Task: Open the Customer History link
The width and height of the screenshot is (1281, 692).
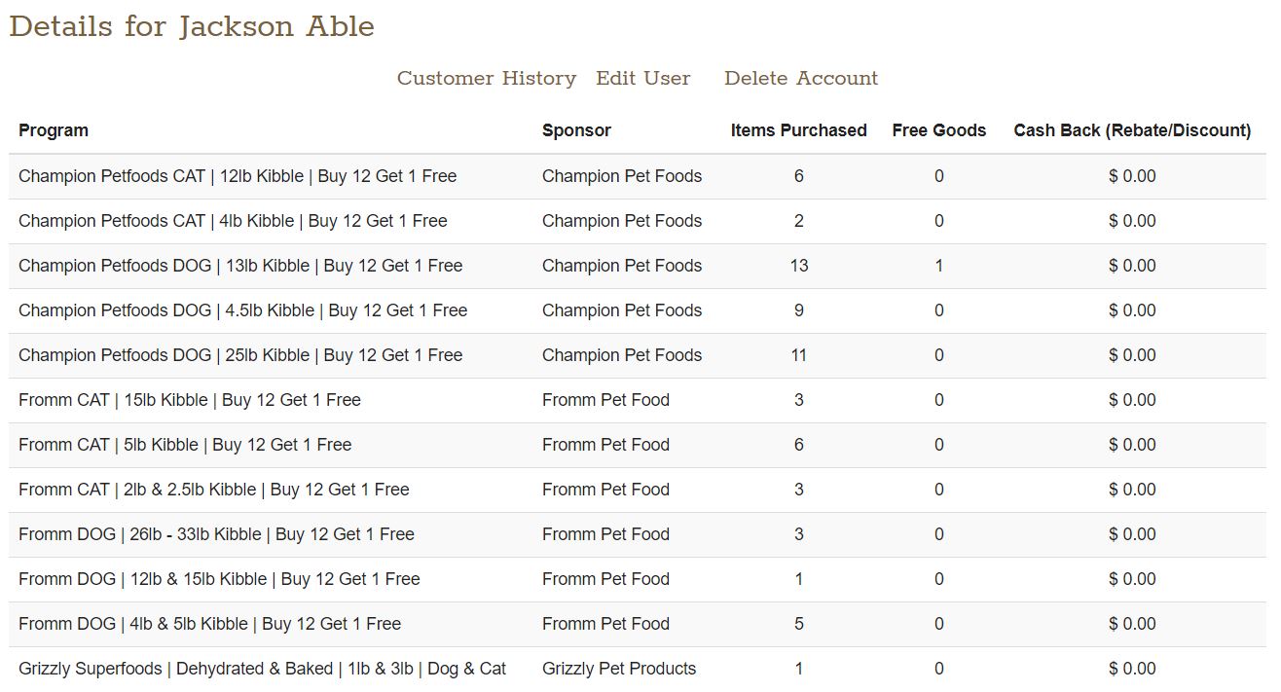Action: (486, 78)
